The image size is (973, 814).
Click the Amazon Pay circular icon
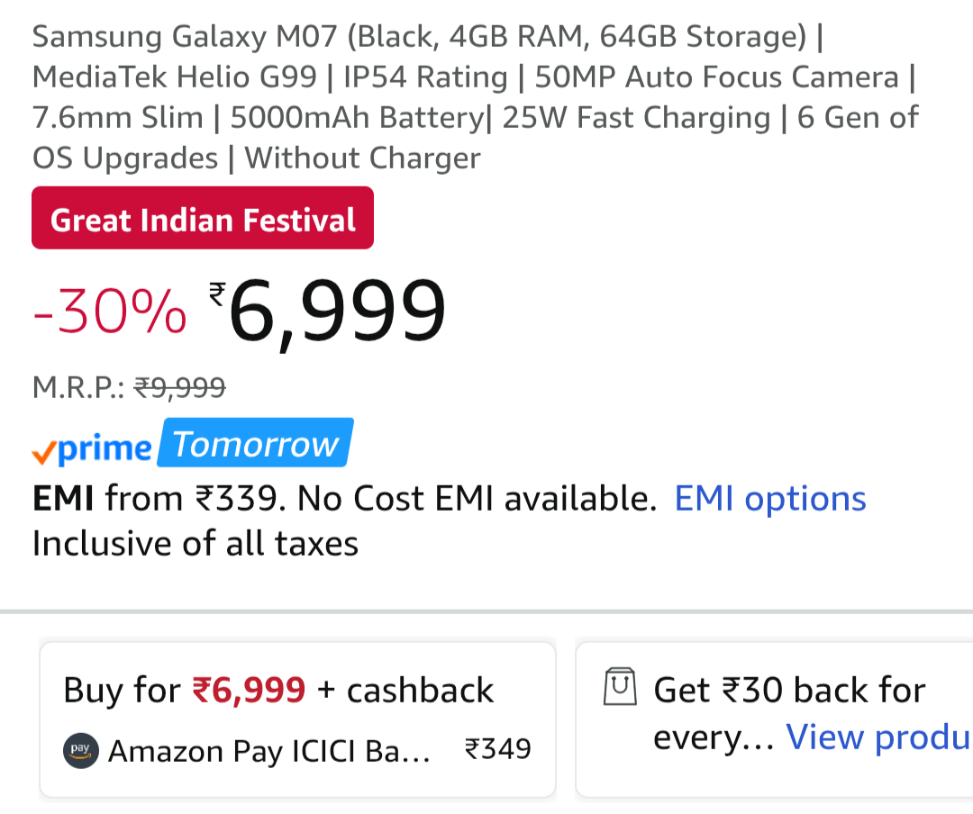point(80,749)
